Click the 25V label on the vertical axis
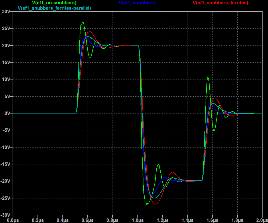Image resolution: width=268 pixels, height=223 pixels. click(6, 28)
